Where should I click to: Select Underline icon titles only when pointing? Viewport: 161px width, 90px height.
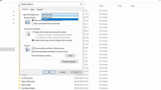pyautogui.click(x=53, y=37)
